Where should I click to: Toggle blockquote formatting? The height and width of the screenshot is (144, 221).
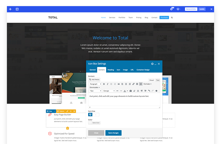click(x=119, y=84)
